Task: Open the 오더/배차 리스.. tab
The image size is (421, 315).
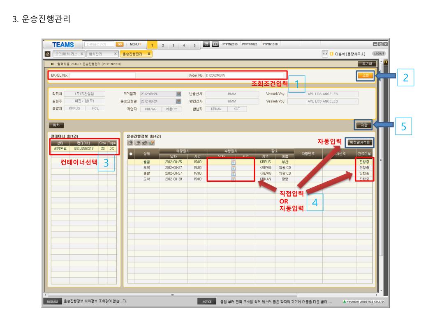Action: tap(67, 54)
